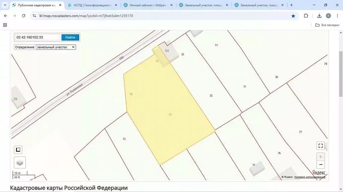Open the browser extensions puzzle icon
Screen dimensions: 343x192
[x=306, y=16]
